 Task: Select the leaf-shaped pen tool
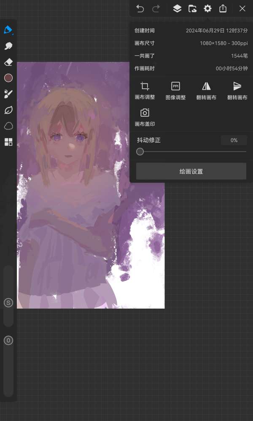click(x=8, y=110)
